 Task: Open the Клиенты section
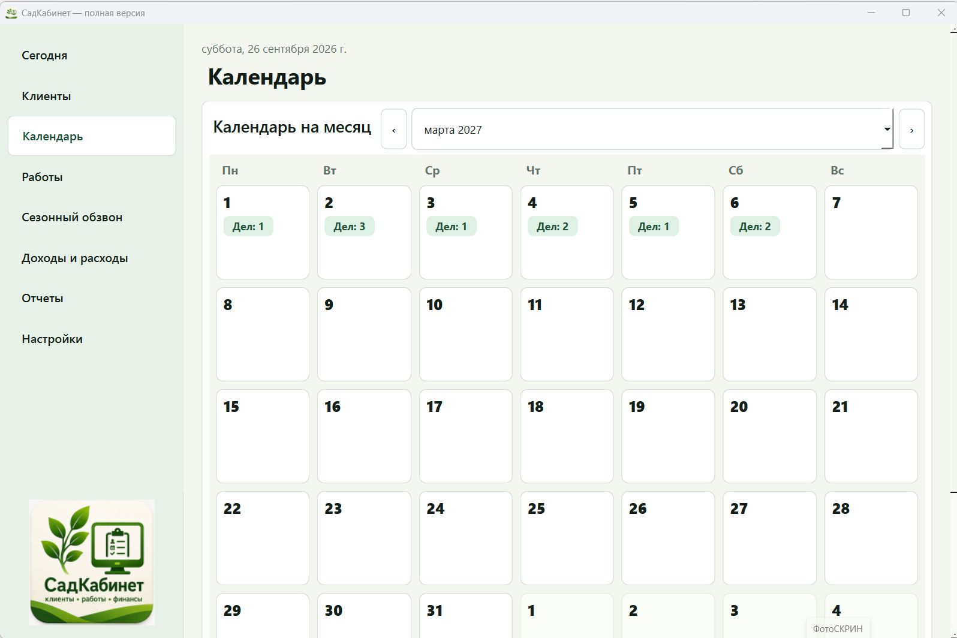click(x=92, y=96)
